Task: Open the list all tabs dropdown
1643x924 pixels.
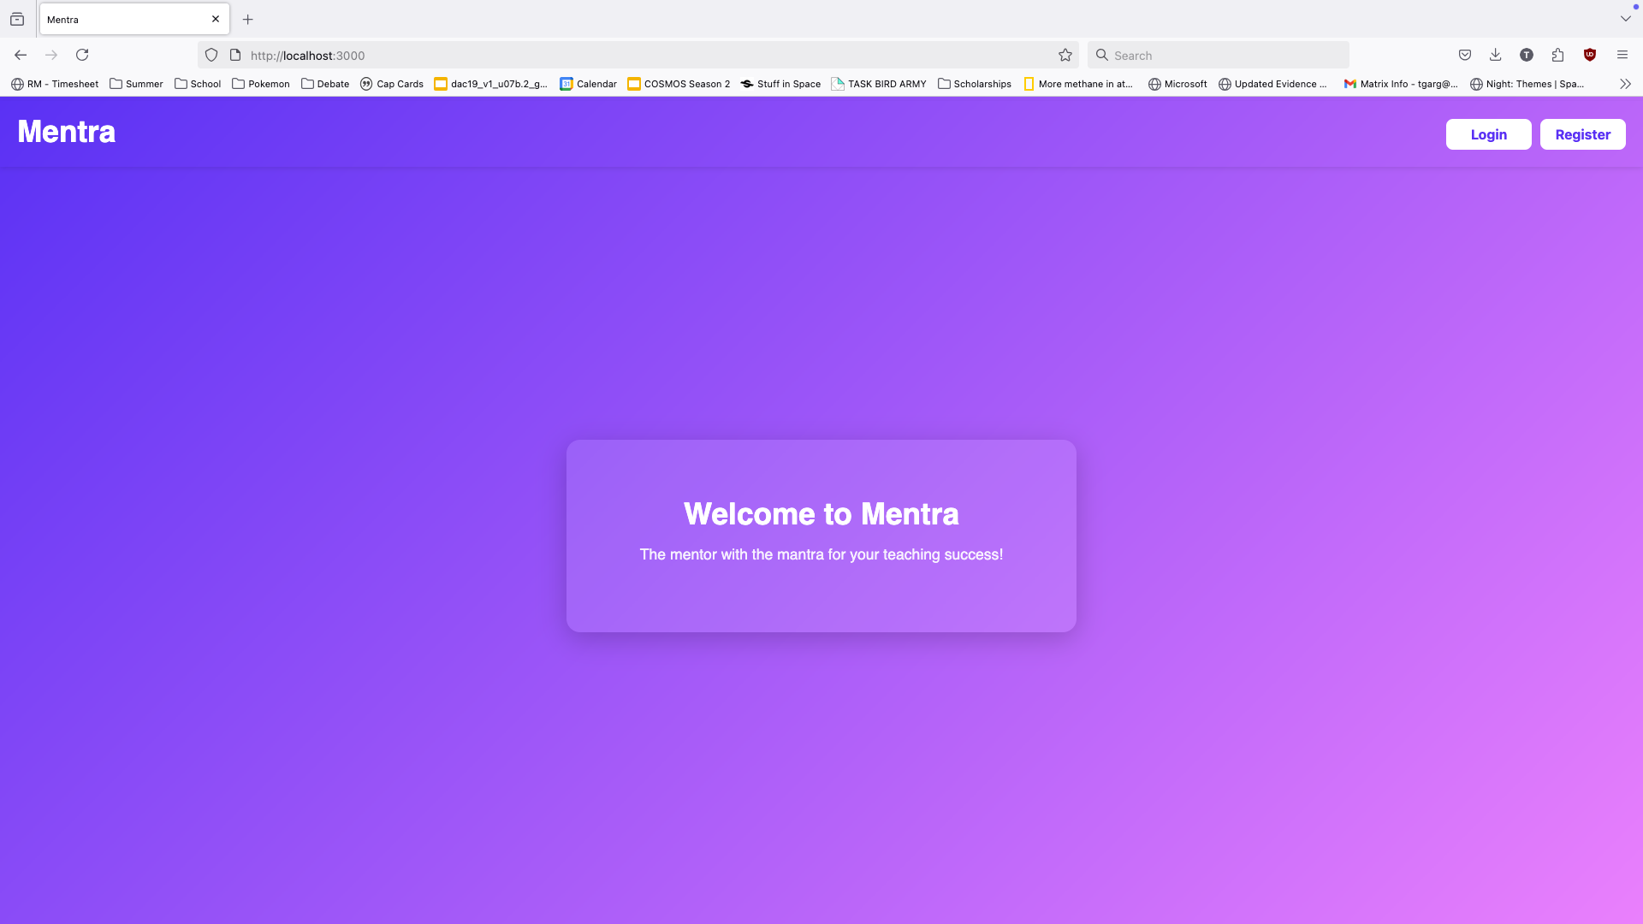Action: point(1625,19)
